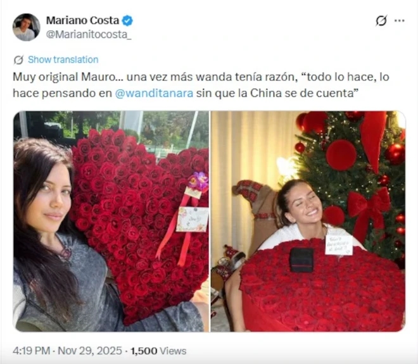This screenshot has width=418, height=364.
Task: Click the floral note card on heart bouquet
Action: pos(193,219)
